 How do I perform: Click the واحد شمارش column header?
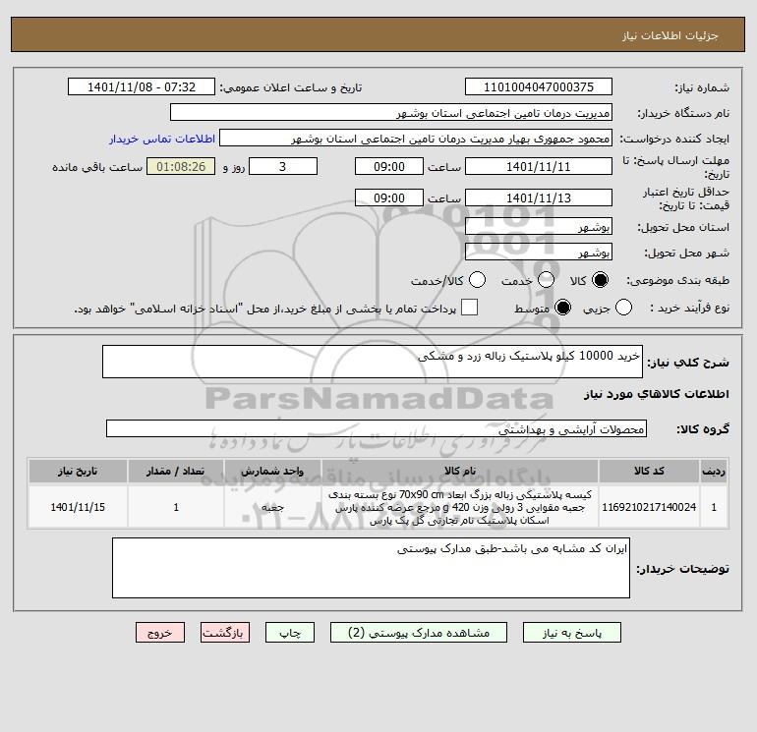[x=272, y=471]
